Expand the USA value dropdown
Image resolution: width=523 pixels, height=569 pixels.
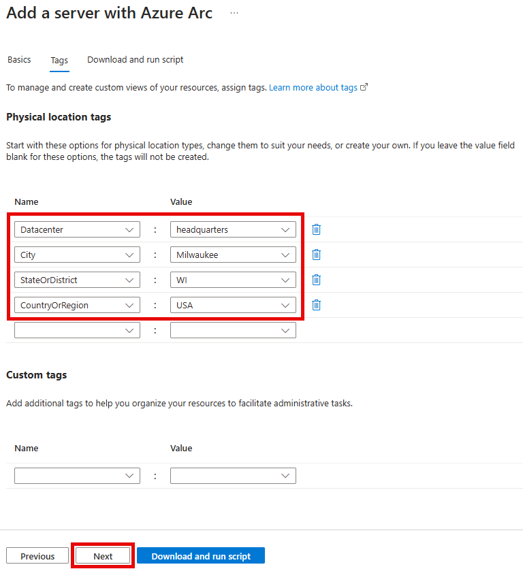click(x=233, y=306)
